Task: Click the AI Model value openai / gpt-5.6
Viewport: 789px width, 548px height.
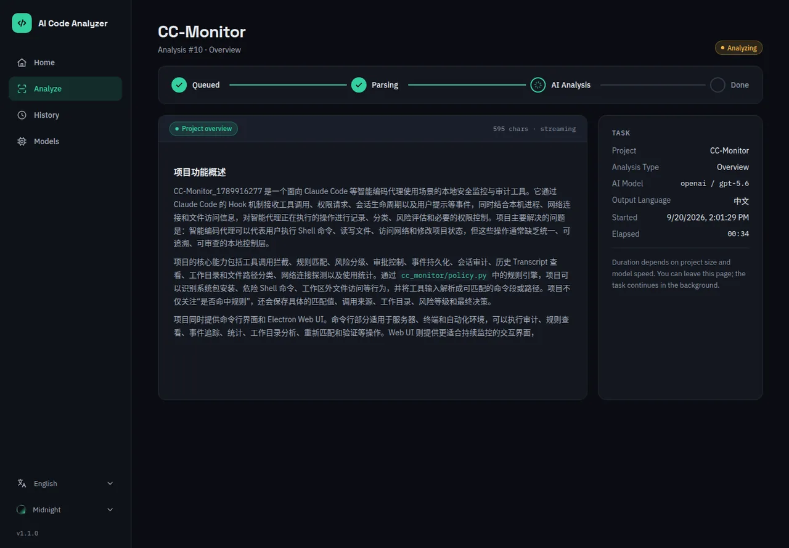Action: 714,184
